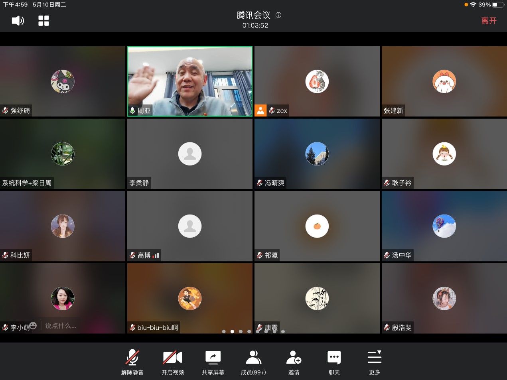507x380 pixels.
Task: Open the 成员(99+) members list
Action: tap(253, 362)
